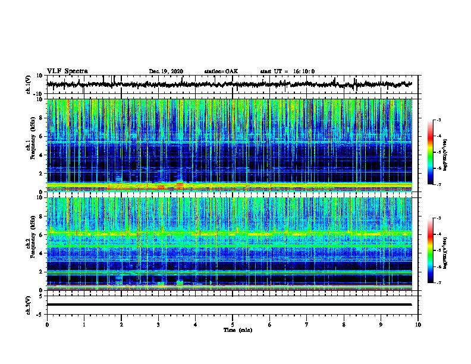
Task: Click the "5" tick on ch.3(V) axis
Action: click(x=42, y=296)
